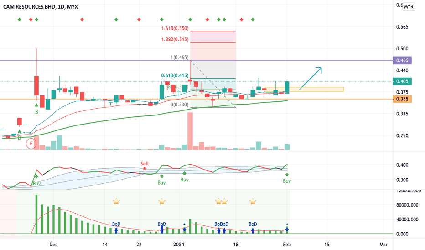Click the red Sell signal arrow
The height and width of the screenshot is (250, 425).
coord(145,169)
